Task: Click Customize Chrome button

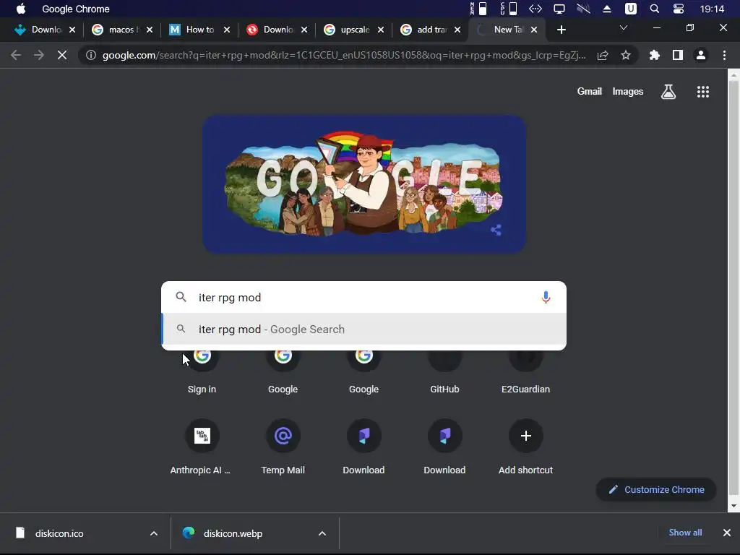Action: pos(656,489)
